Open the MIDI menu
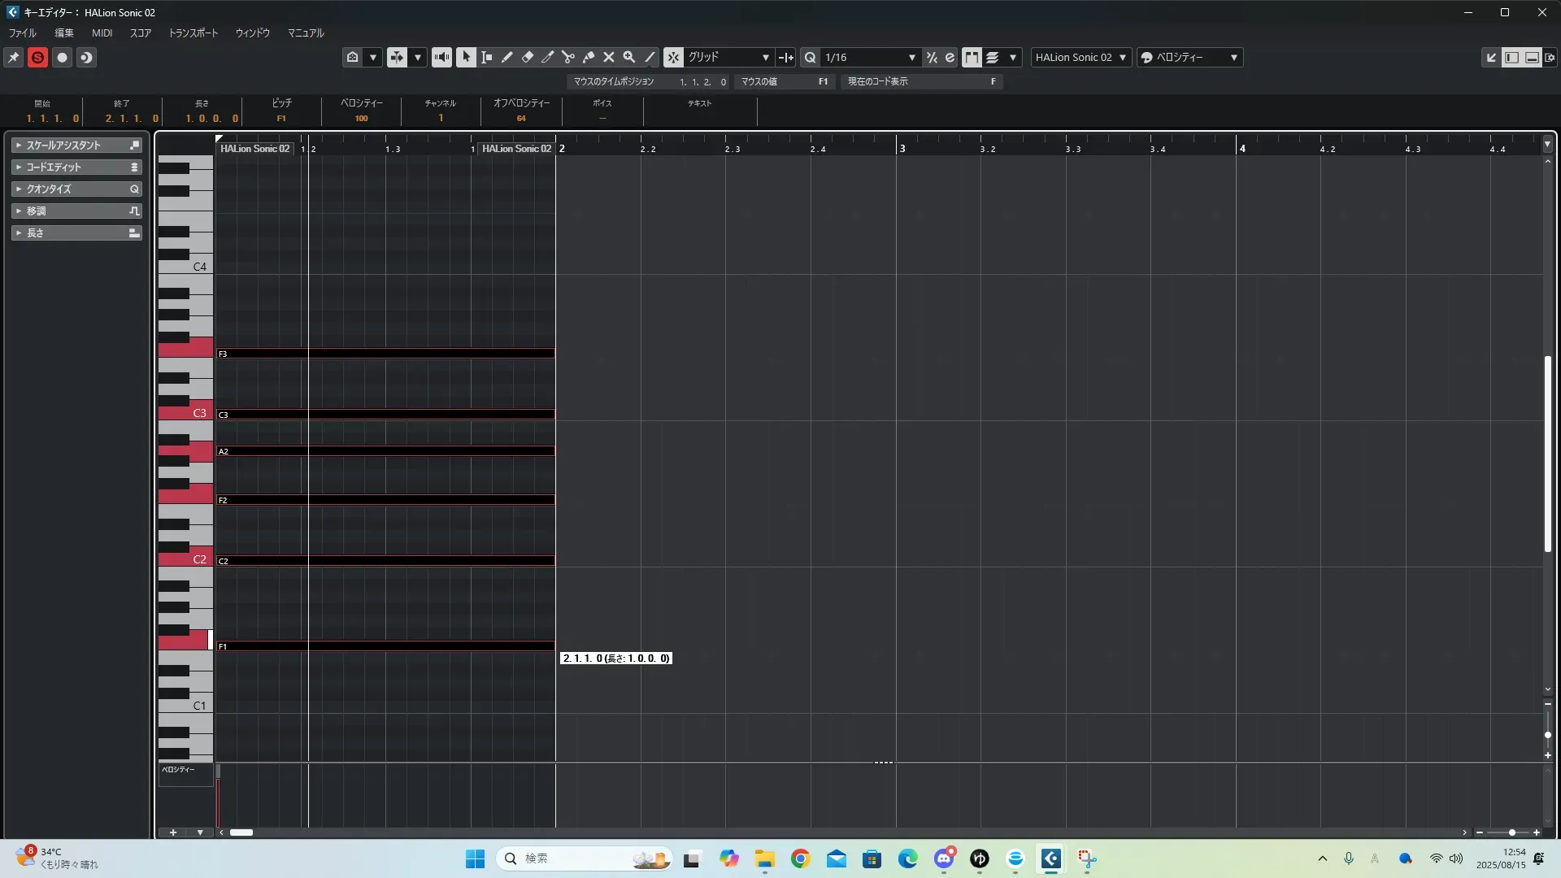This screenshot has height=878, width=1561. 102,33
